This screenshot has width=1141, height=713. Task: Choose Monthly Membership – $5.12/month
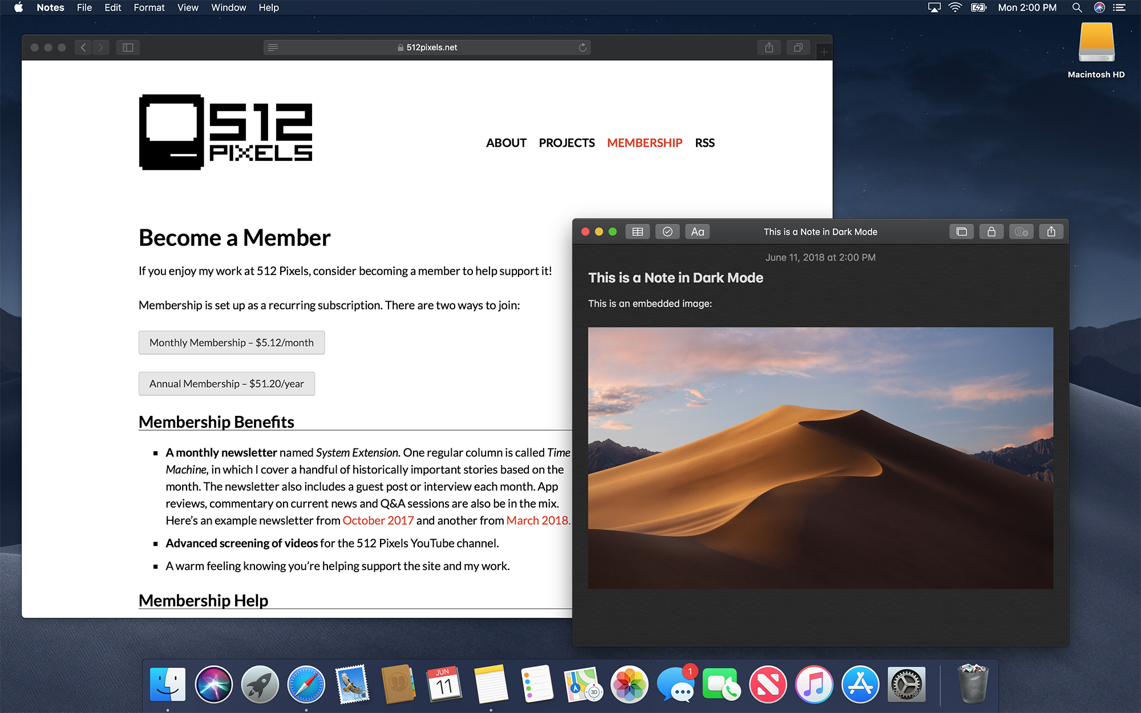232,342
